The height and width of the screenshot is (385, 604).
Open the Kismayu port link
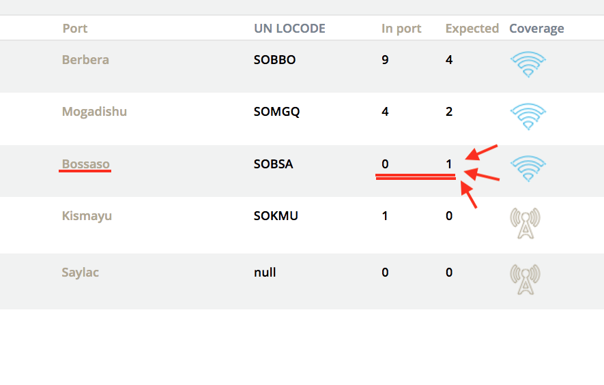(87, 216)
